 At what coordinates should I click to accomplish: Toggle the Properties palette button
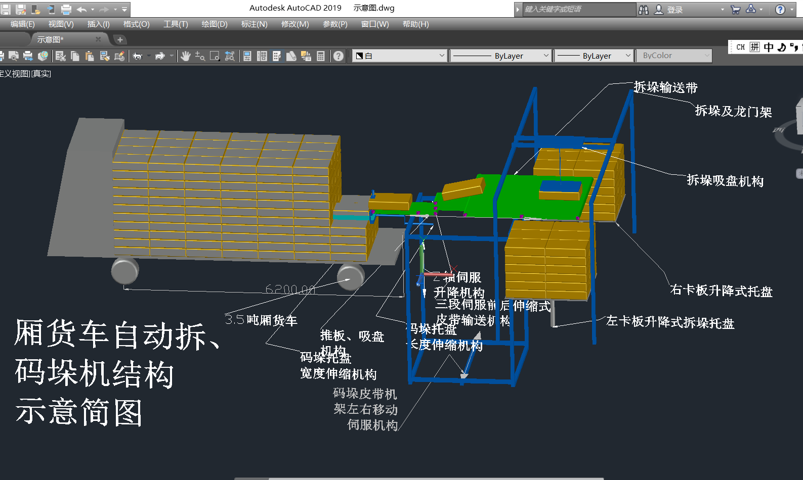pos(247,56)
